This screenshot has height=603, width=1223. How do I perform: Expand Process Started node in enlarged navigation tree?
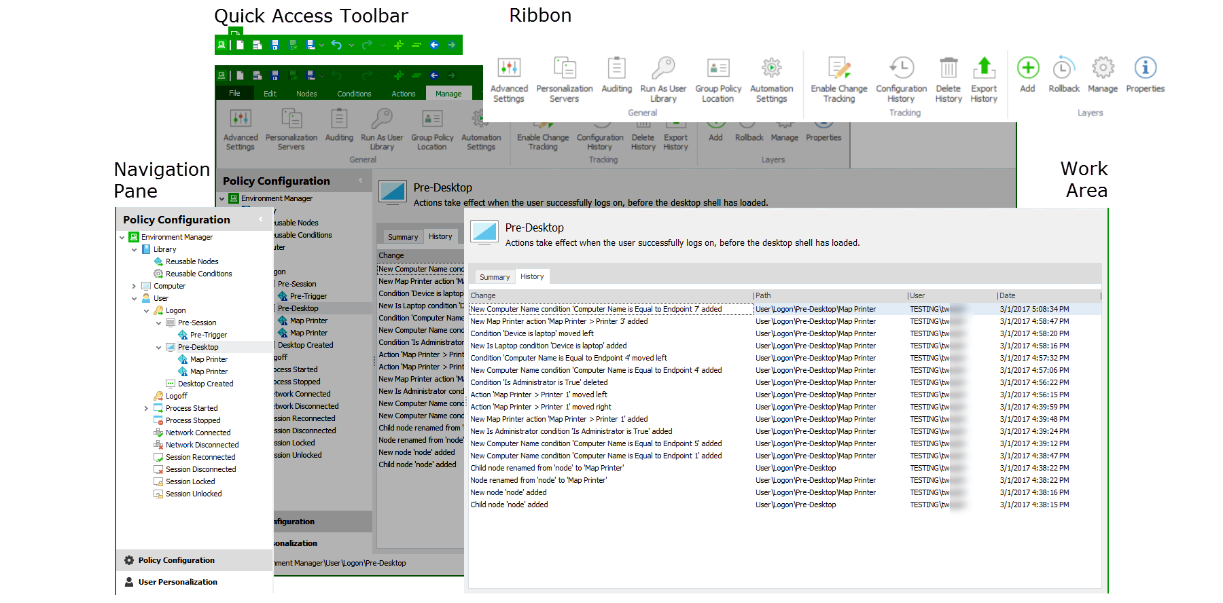(147, 409)
